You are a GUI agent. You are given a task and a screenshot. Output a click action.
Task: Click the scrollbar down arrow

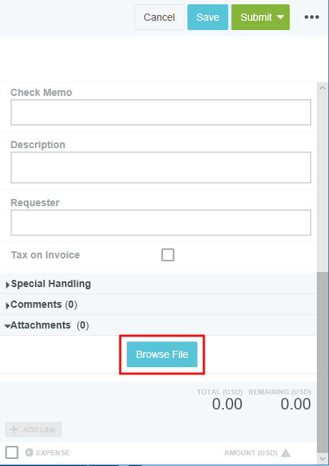coord(322,459)
